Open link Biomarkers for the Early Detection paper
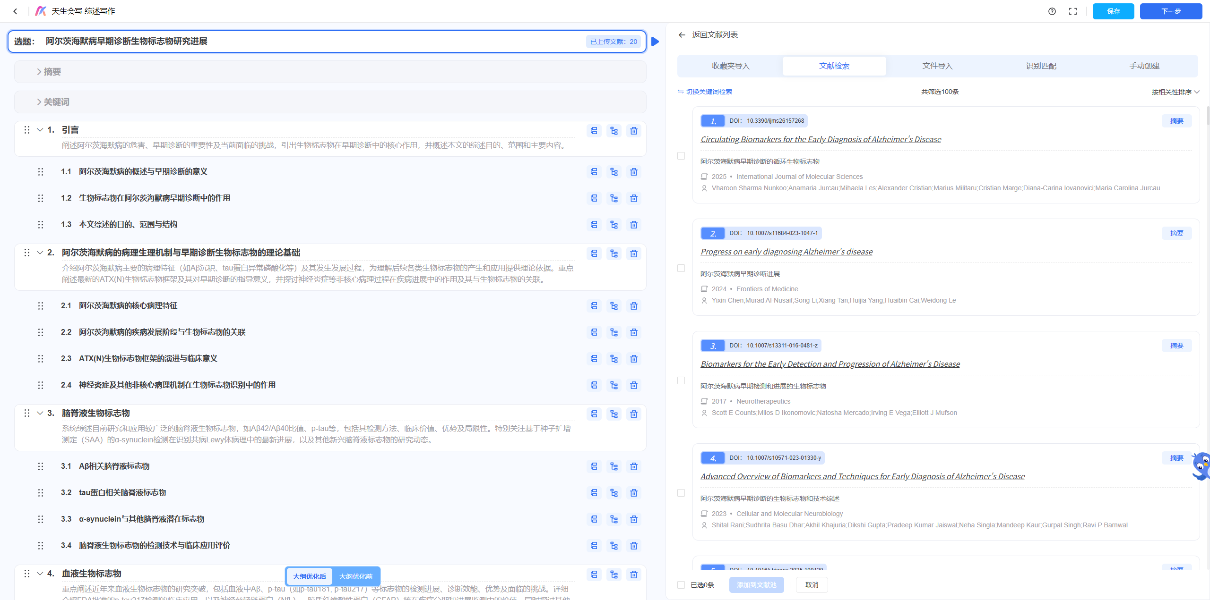 point(830,364)
